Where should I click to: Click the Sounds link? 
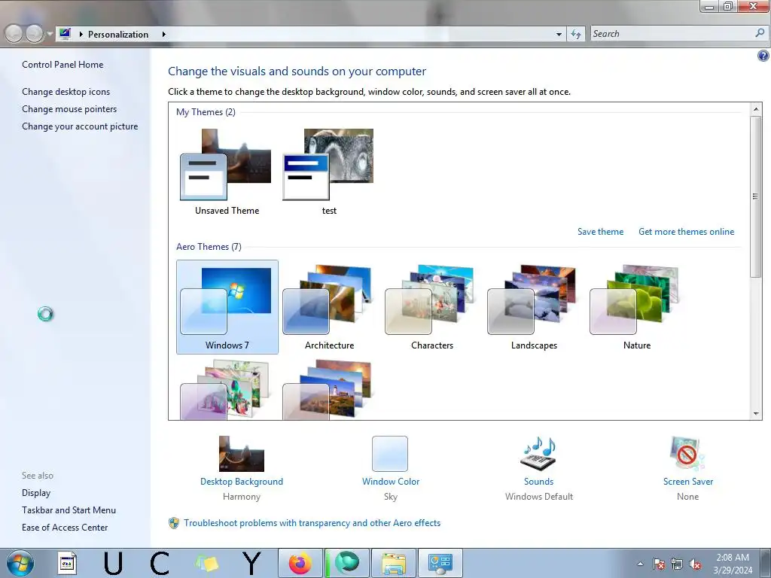pos(538,482)
